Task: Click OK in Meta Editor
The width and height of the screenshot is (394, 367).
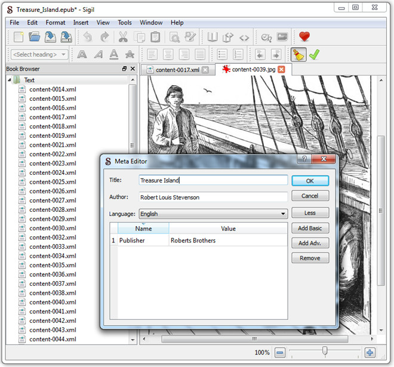Action: pos(310,181)
